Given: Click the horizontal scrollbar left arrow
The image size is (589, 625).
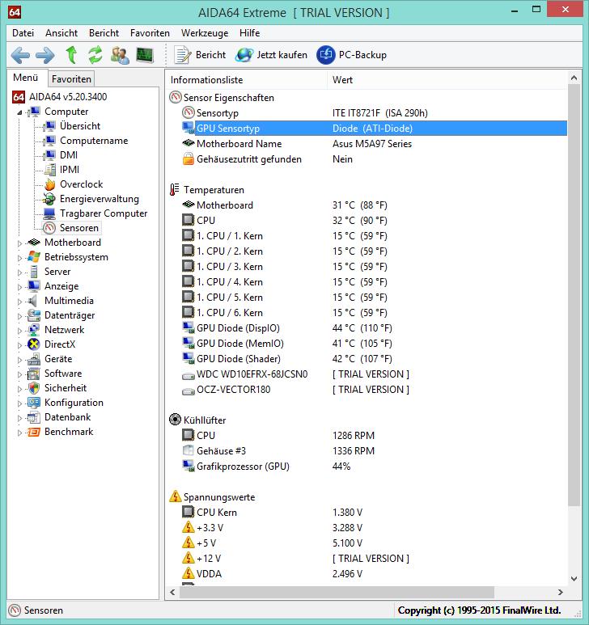Looking at the screenshot, I should point(172,593).
